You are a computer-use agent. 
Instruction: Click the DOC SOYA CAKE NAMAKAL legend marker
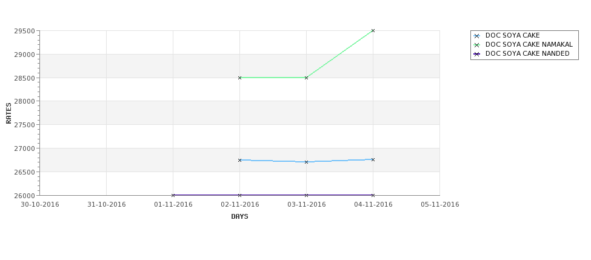477,45
